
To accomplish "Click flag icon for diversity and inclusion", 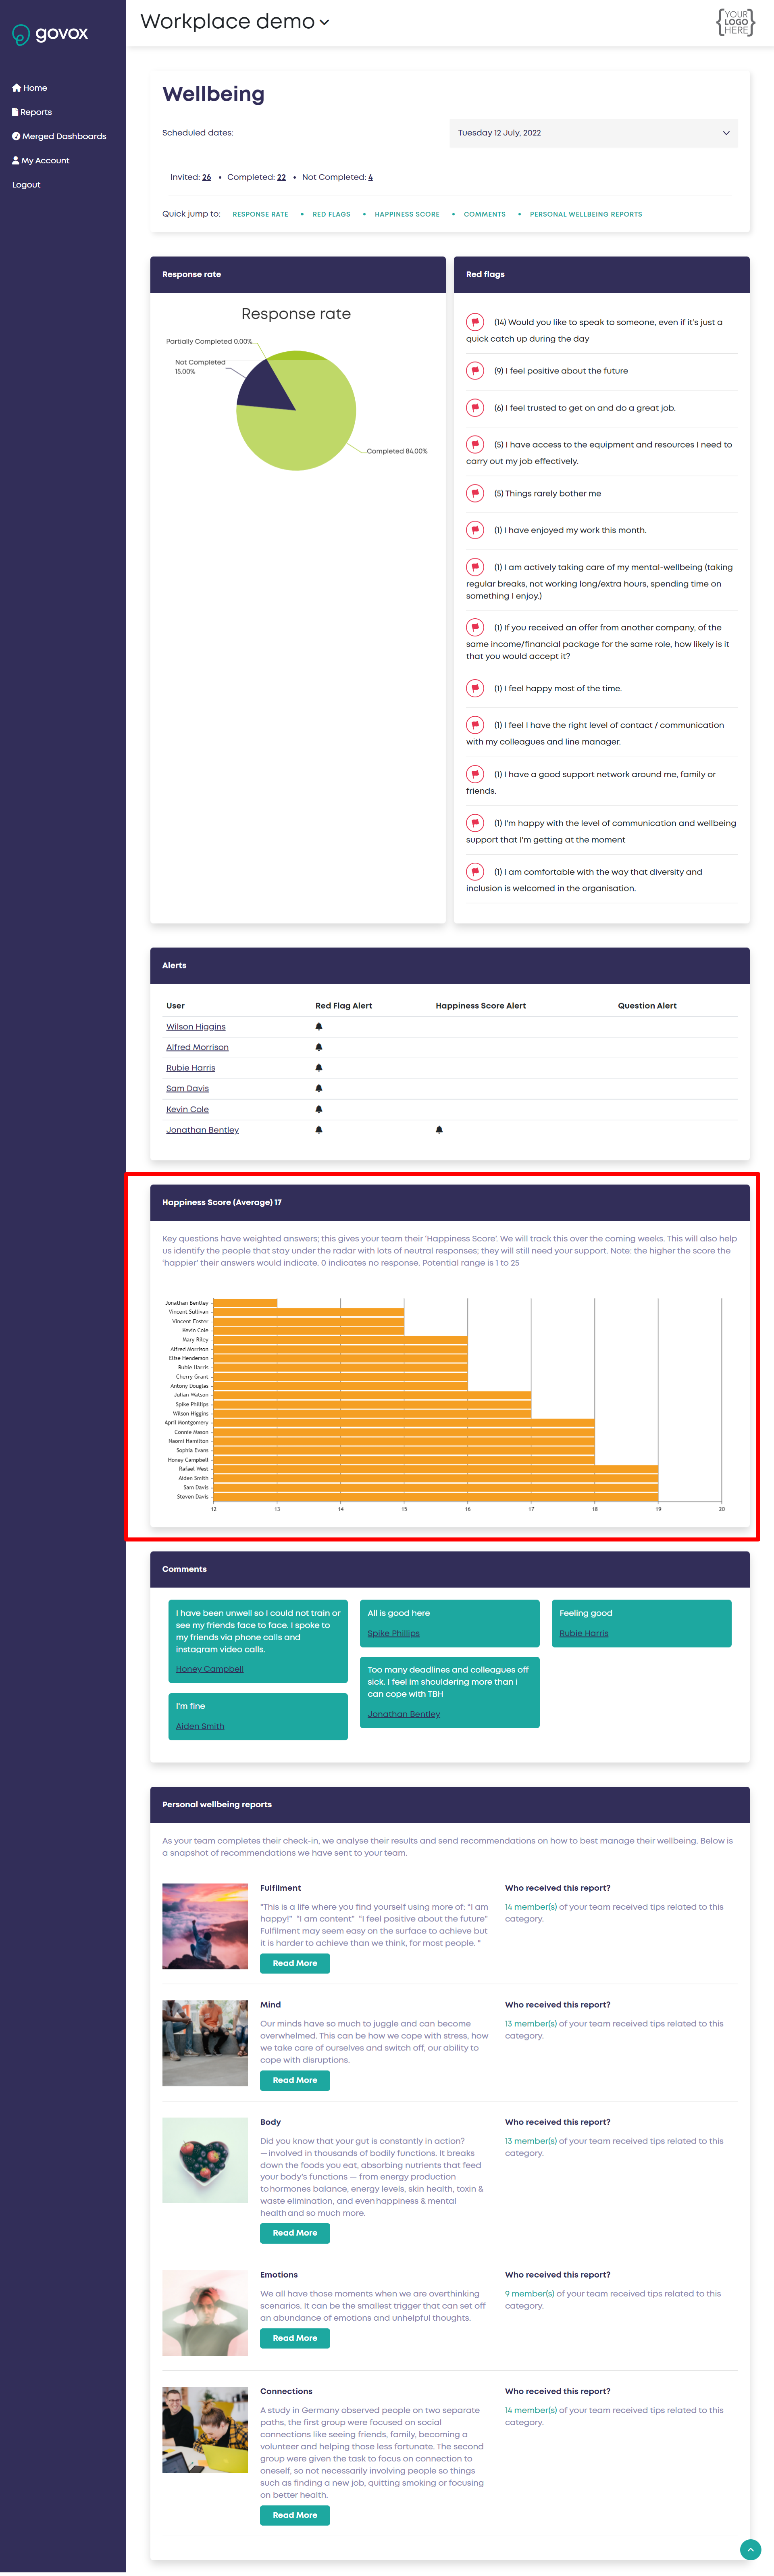I will click(475, 872).
